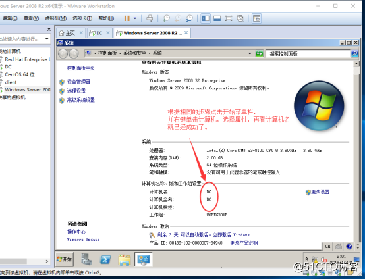
Task: Select CentOS 64 位 in library
Action: [x=17, y=74]
